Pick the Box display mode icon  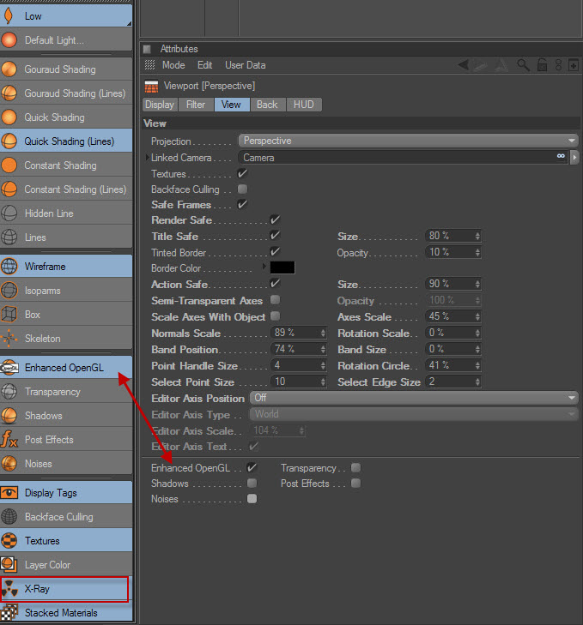pyautogui.click(x=9, y=314)
